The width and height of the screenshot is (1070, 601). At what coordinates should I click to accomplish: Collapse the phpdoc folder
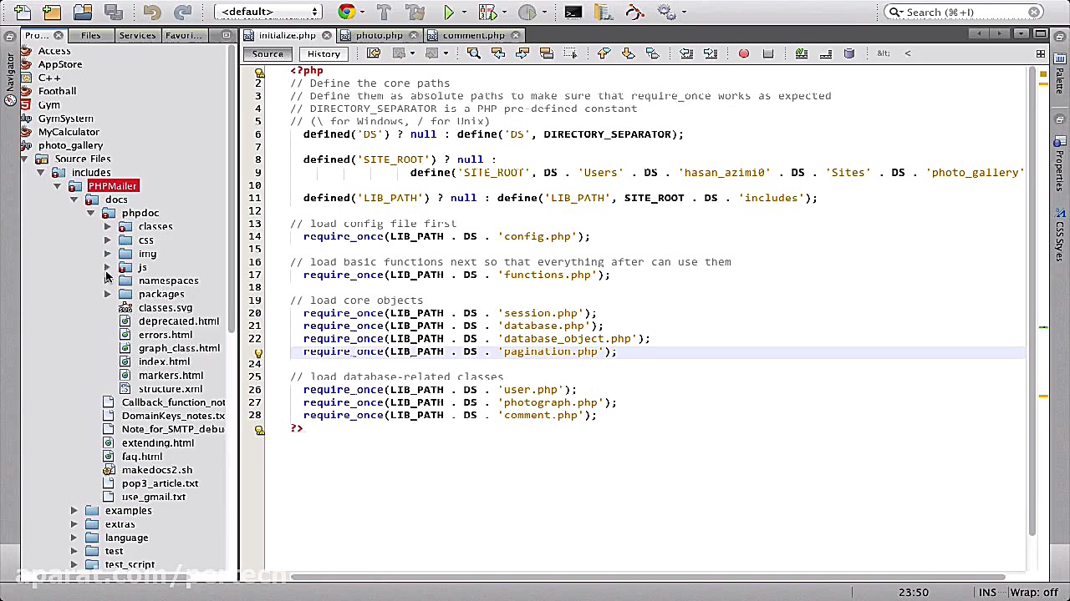tap(90, 213)
